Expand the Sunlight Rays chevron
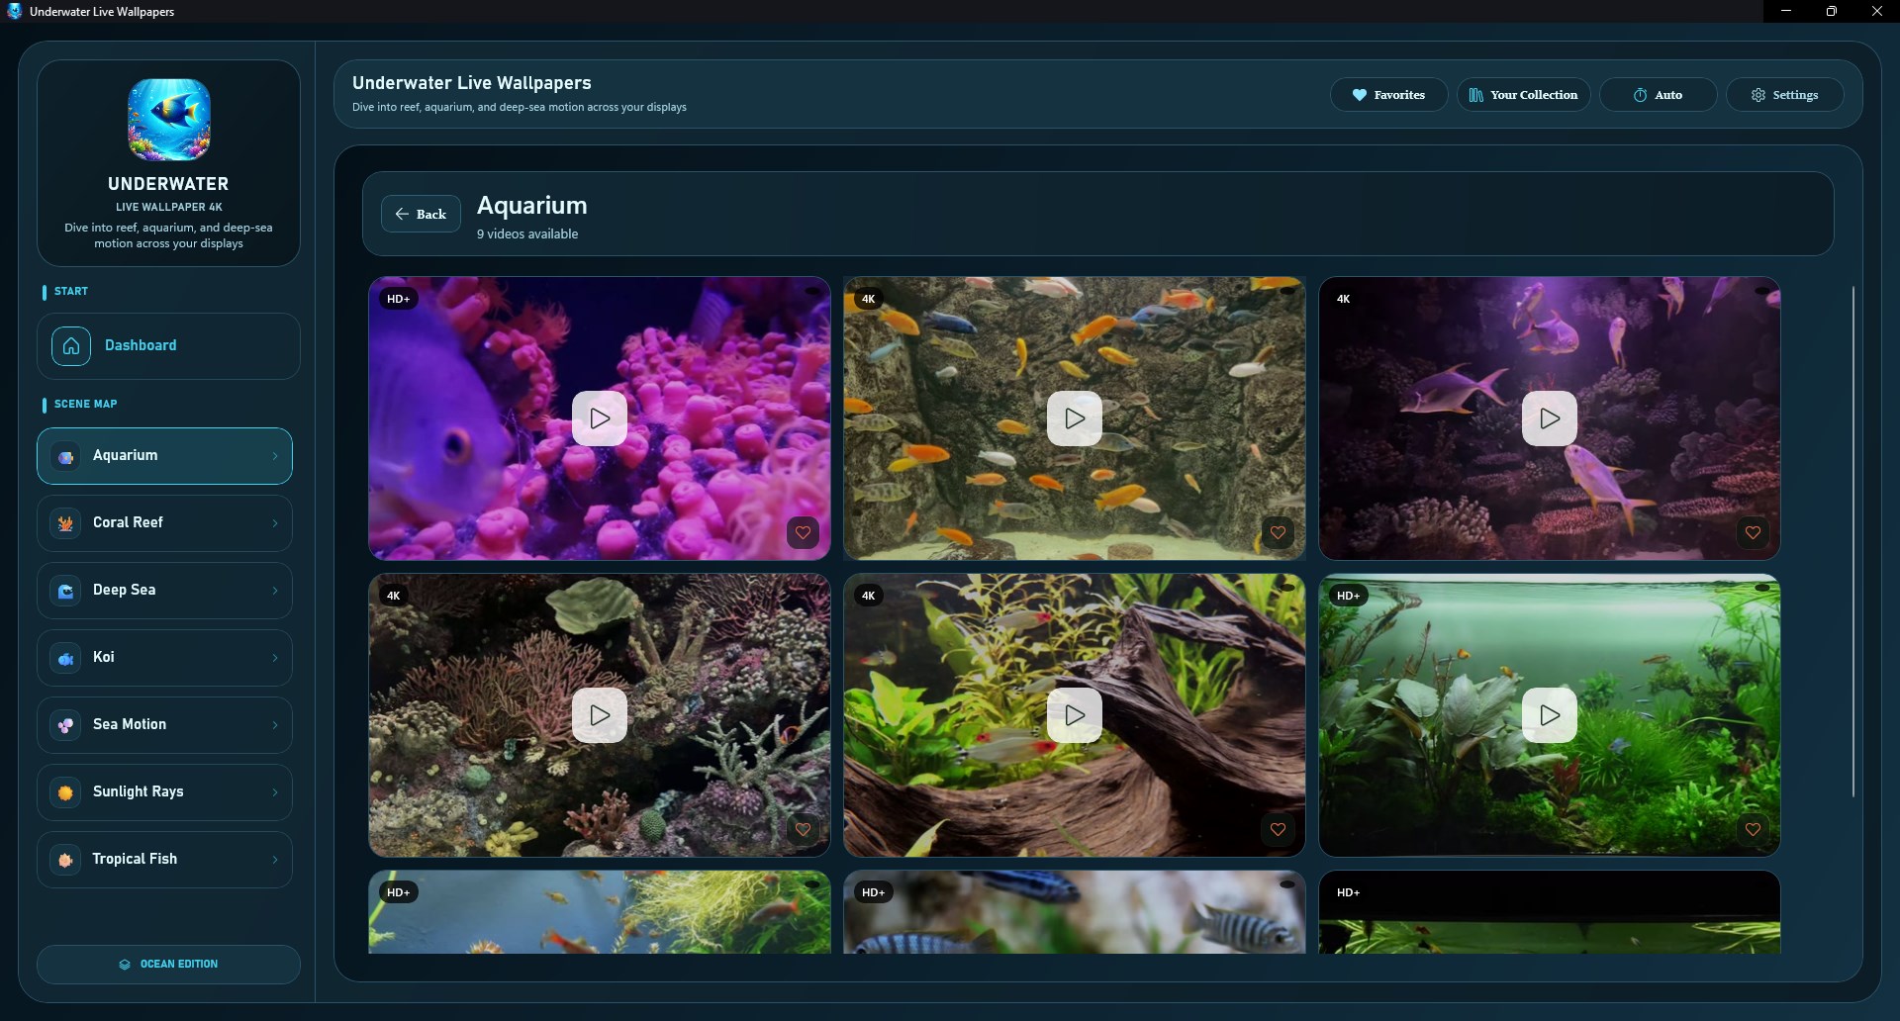 [x=275, y=792]
